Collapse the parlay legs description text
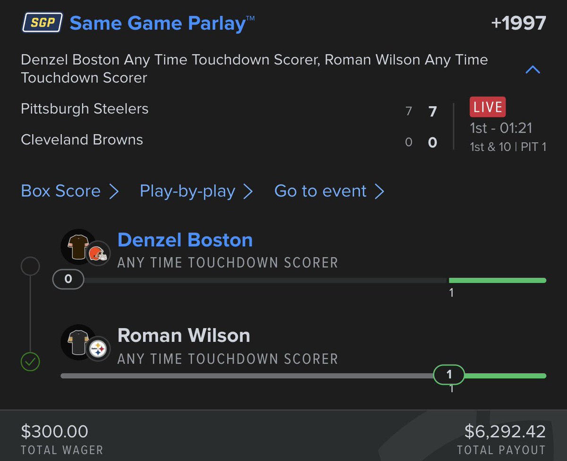The height and width of the screenshot is (461, 567). pos(254,69)
